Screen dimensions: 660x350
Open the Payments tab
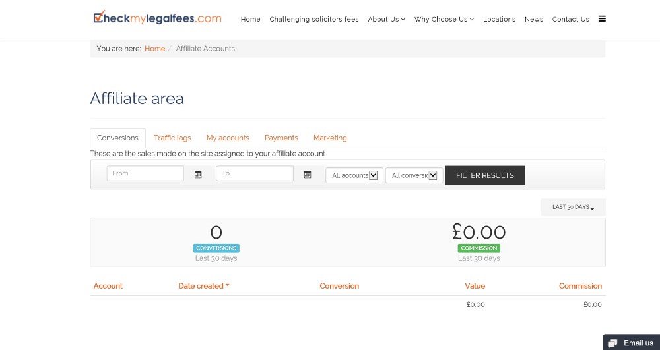point(281,138)
